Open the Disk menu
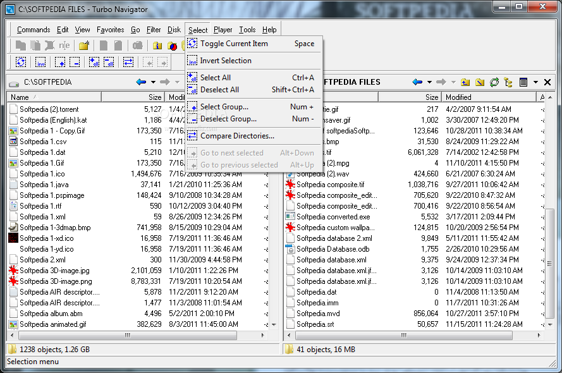This screenshot has height=373, width=562. 174,30
